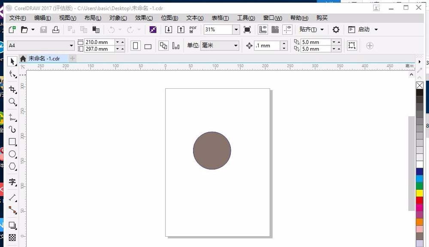Pick the Ellipse tool
The image size is (429, 247).
(12, 154)
